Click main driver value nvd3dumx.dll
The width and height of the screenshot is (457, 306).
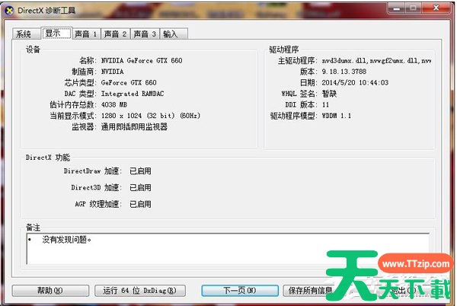pyautogui.click(x=376, y=61)
